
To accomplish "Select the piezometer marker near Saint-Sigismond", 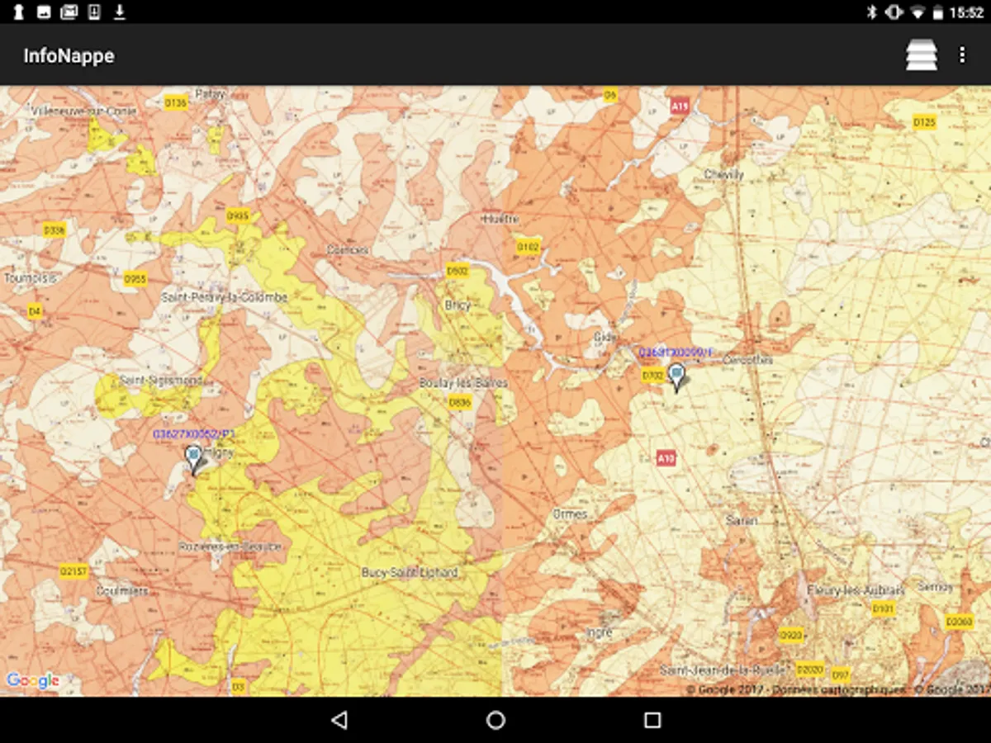I will click(x=193, y=459).
